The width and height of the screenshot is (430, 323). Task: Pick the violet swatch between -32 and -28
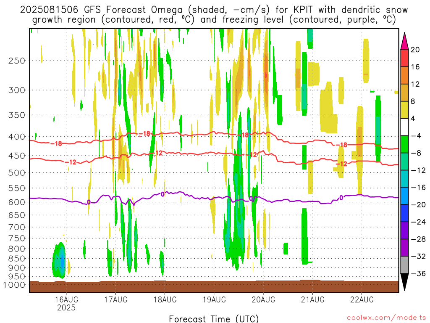pos(404,248)
